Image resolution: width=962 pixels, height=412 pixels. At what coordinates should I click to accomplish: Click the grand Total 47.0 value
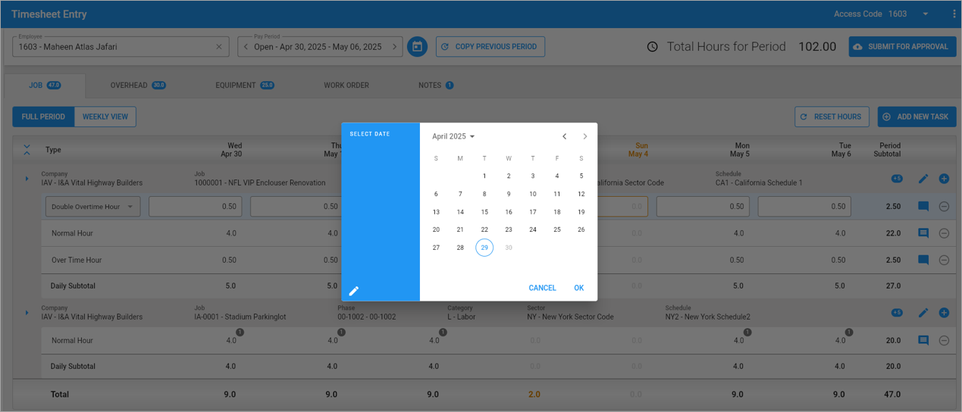[892, 395]
